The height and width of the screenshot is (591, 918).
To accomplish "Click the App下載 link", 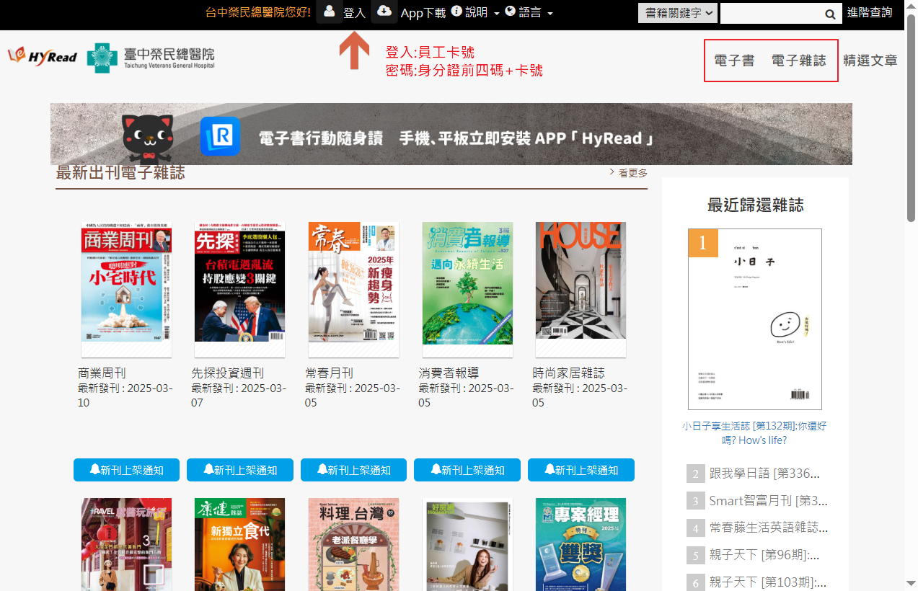I will (423, 13).
